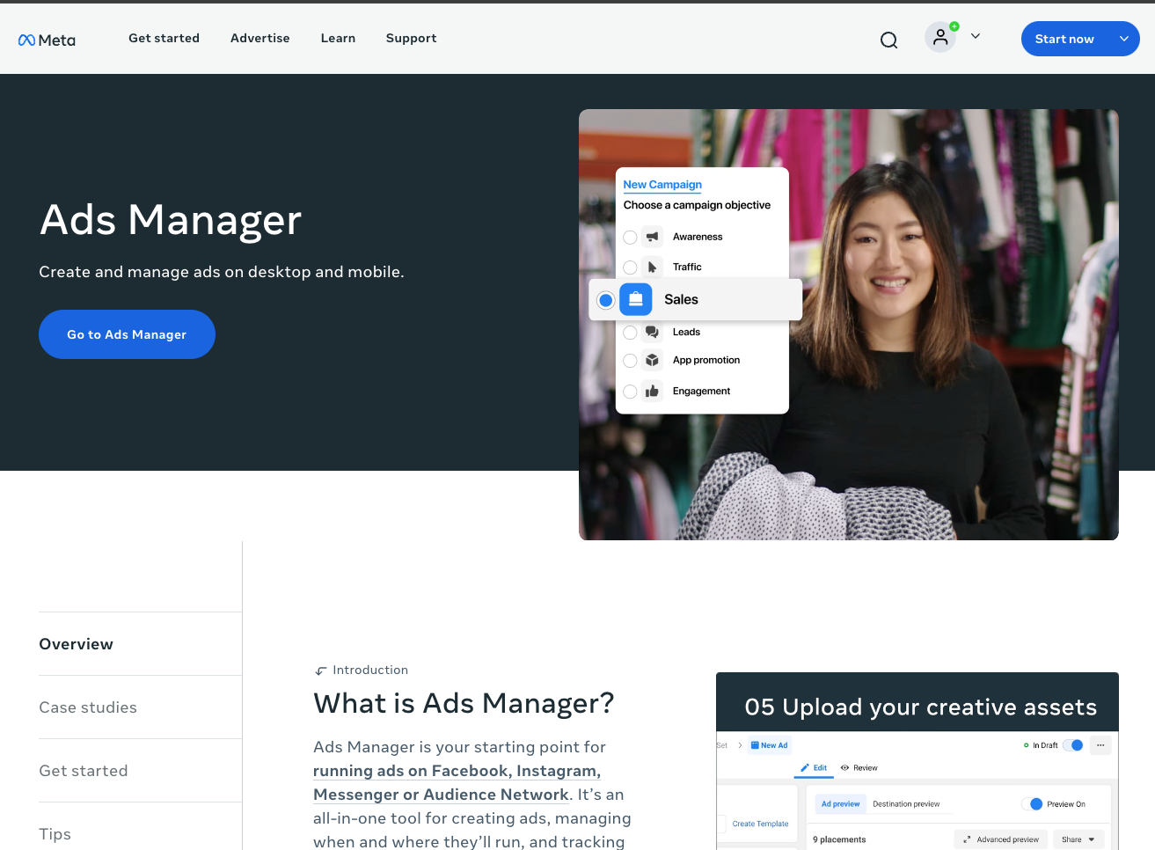Click Create Template link
Screen dimensions: 1155x850
point(760,824)
